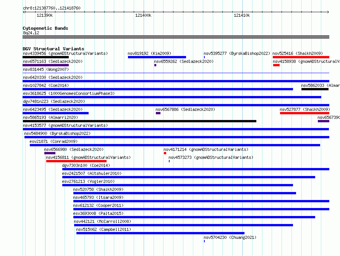Open nsv5395277 (ByrskaBishop2022) label
340x256 pixels.
[x=237, y=53]
